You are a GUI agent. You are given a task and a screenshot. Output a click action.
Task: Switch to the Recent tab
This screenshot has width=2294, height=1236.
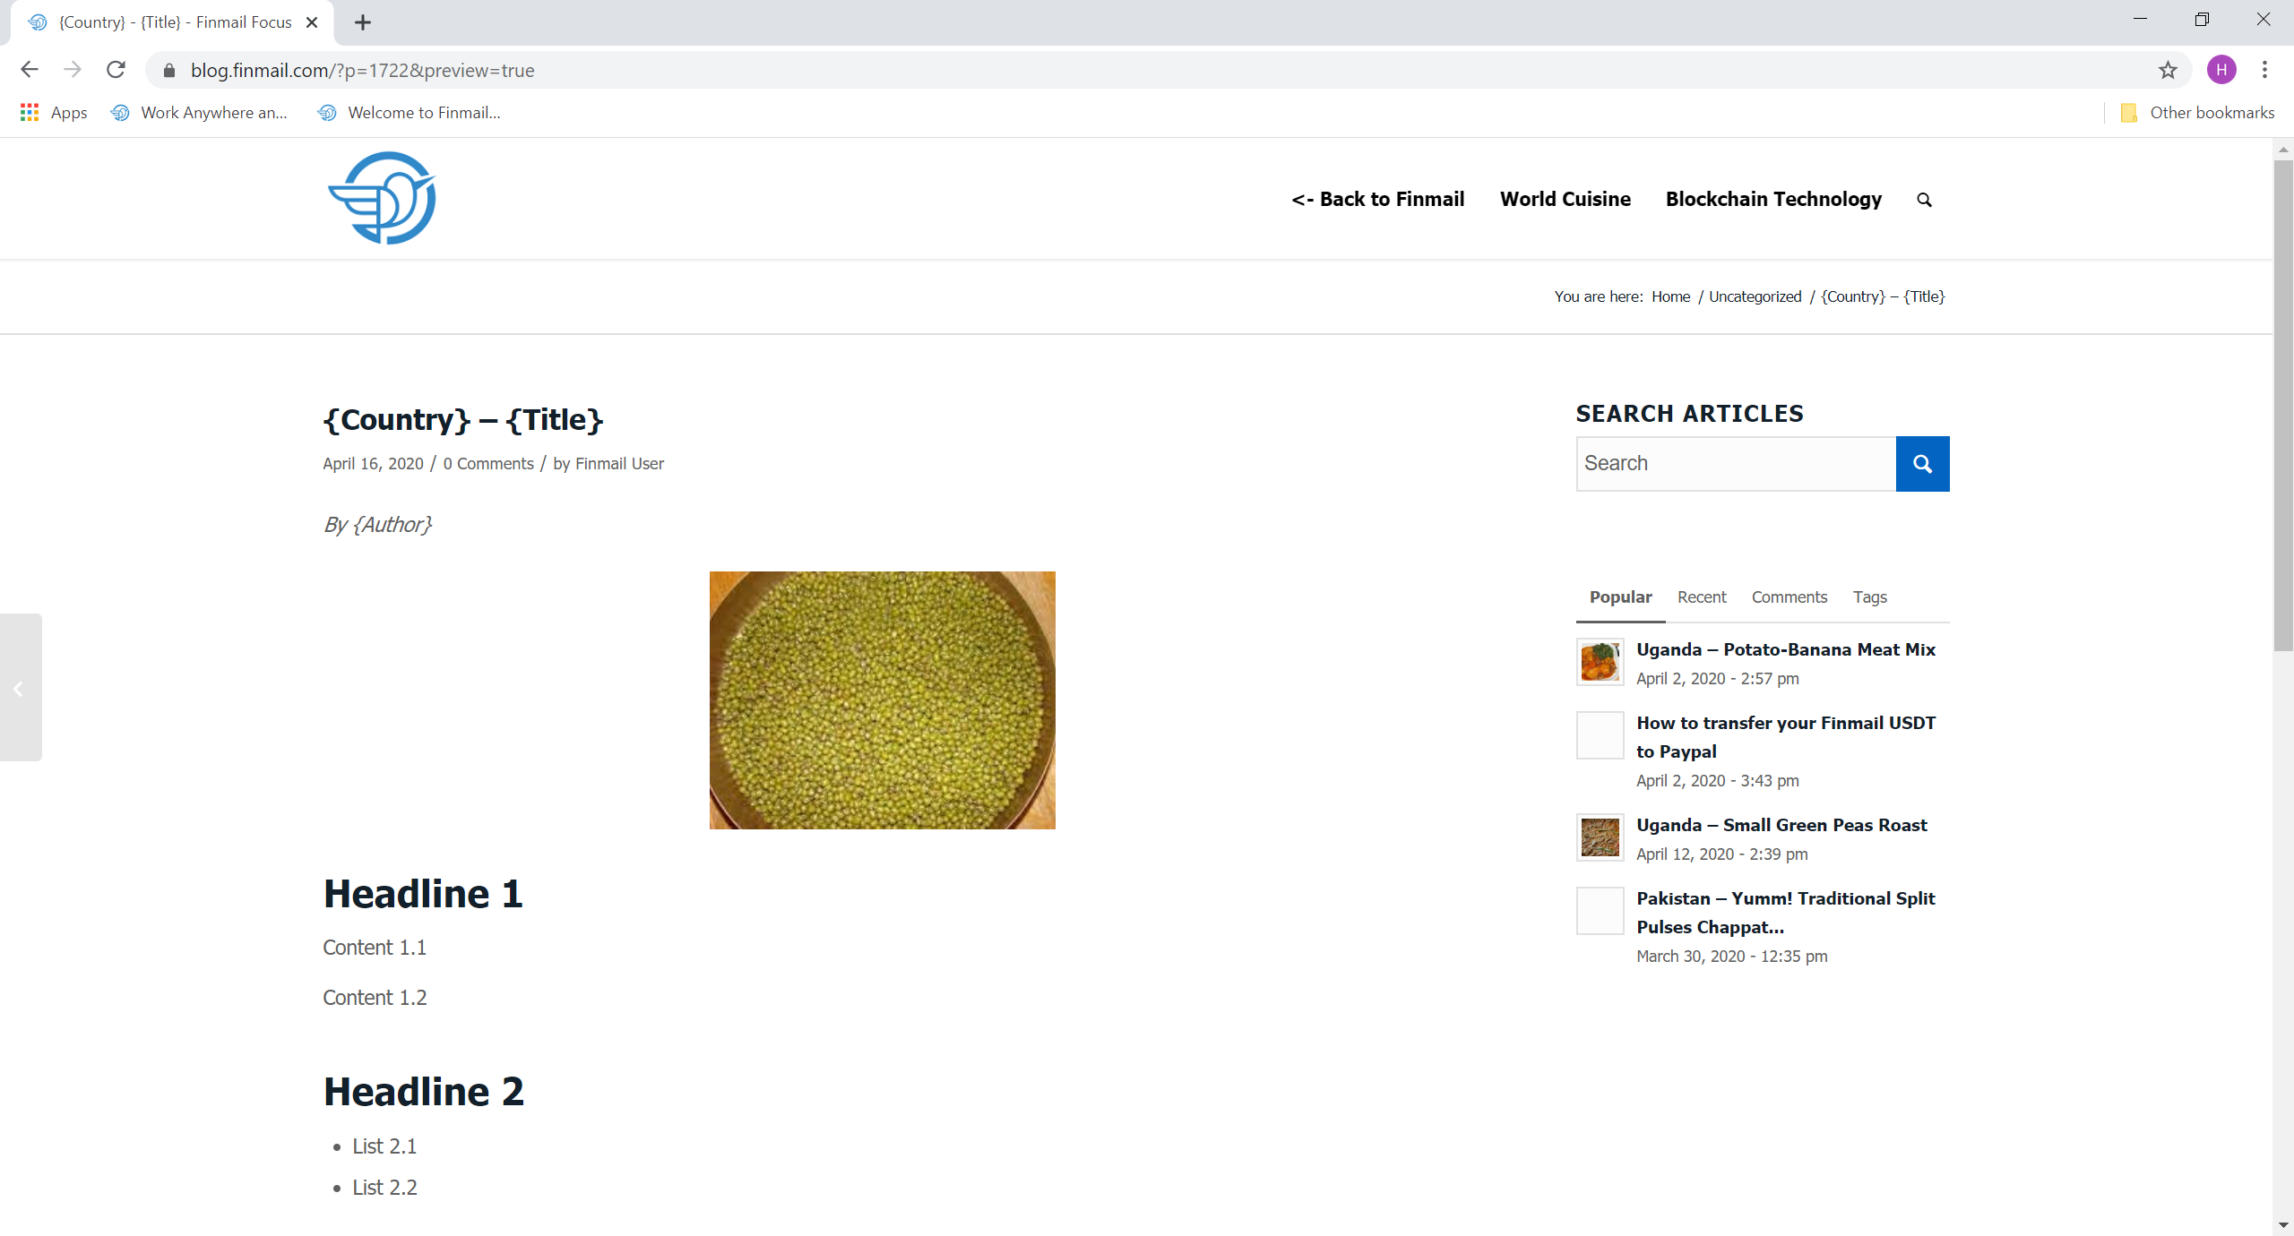(x=1702, y=597)
